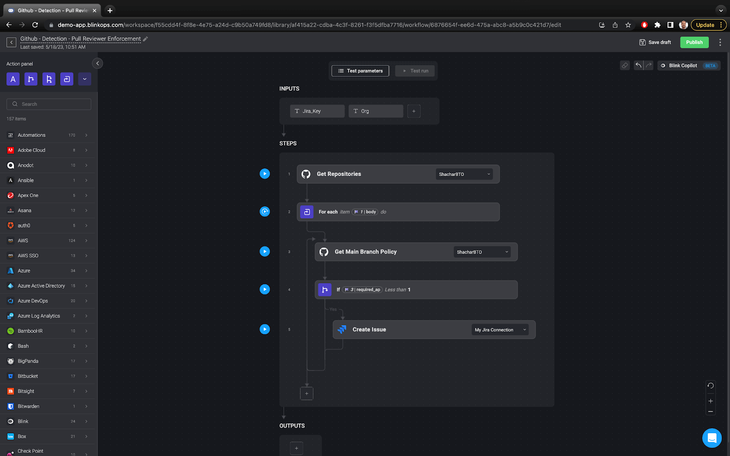Open Blink Copilot
Image resolution: width=730 pixels, height=456 pixels.
click(x=682, y=65)
